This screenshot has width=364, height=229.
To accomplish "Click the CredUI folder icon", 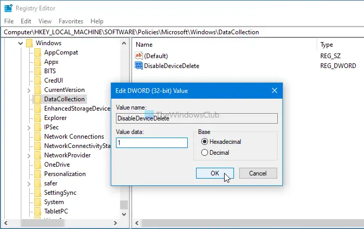I will coord(37,80).
